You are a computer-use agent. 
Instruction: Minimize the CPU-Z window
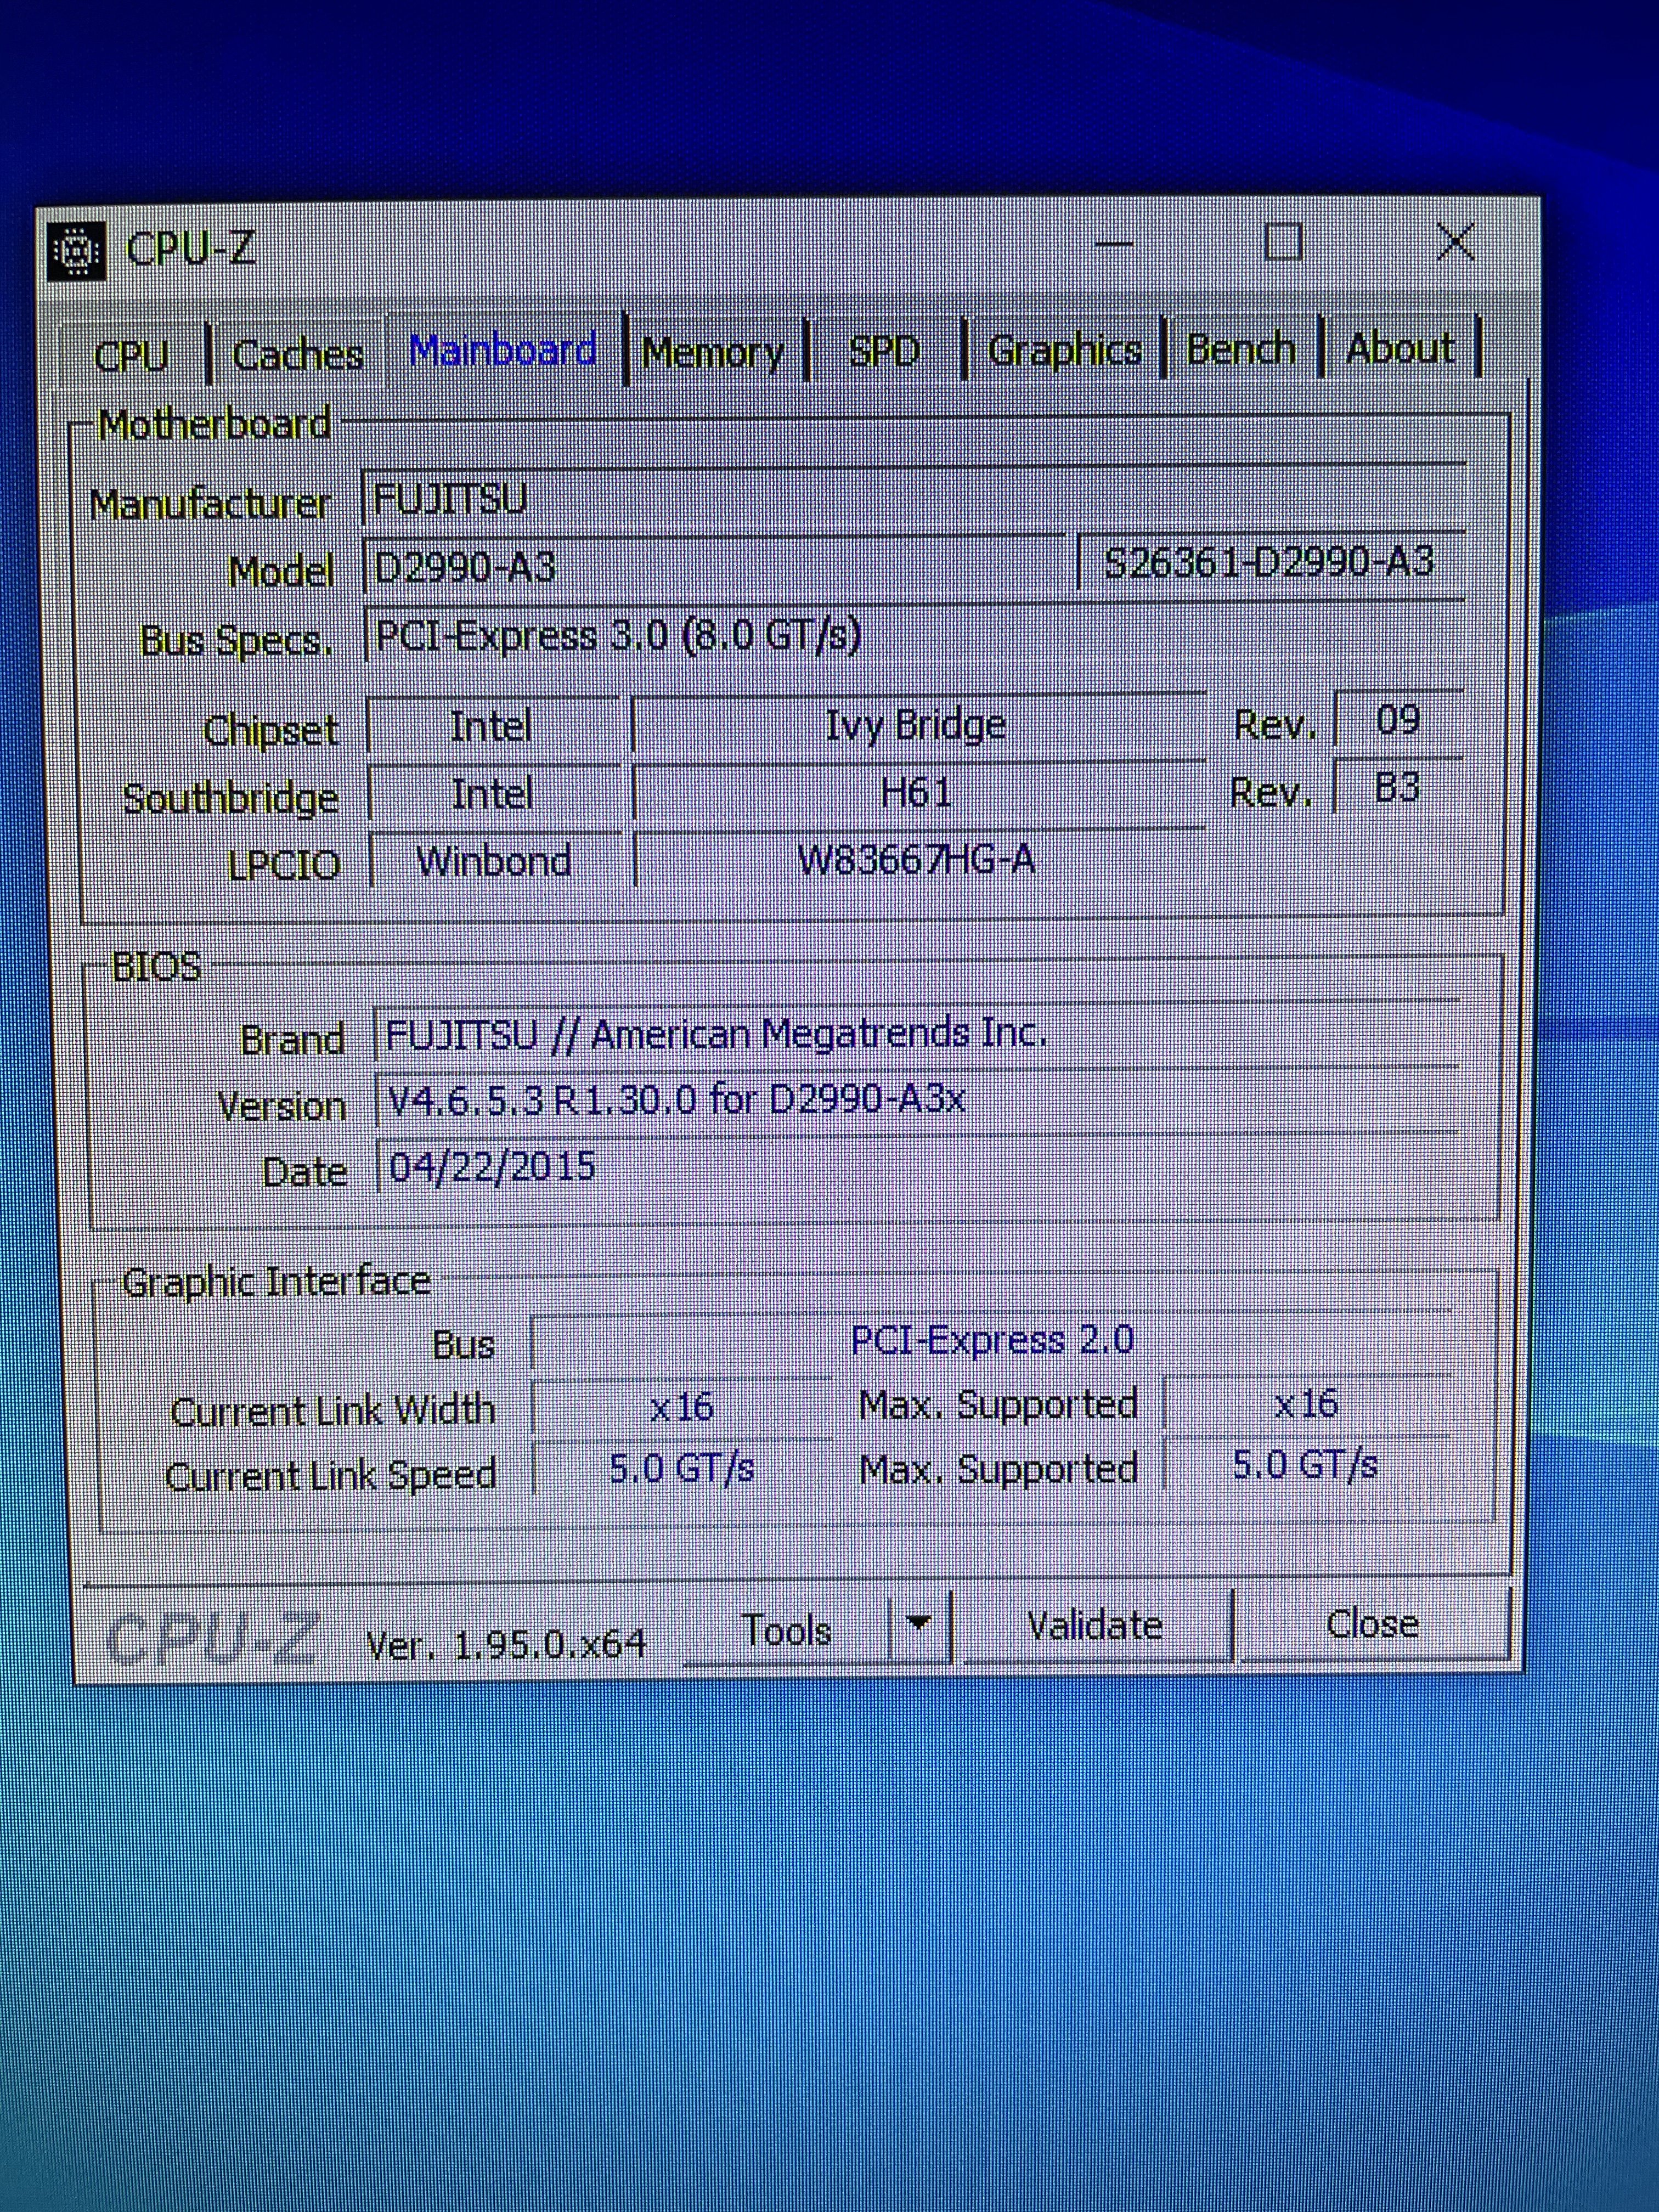coord(1113,243)
